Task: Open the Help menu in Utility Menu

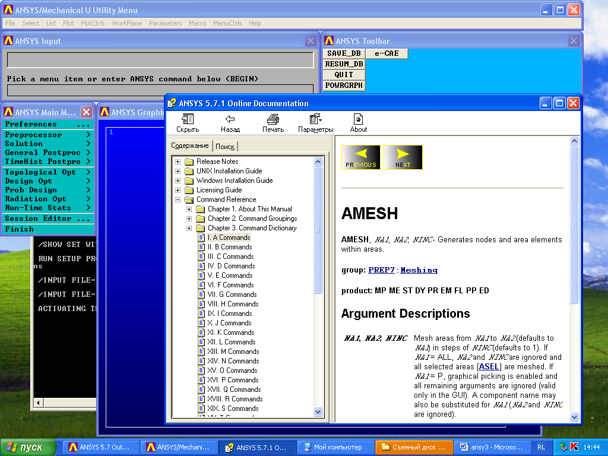Action: click(255, 23)
